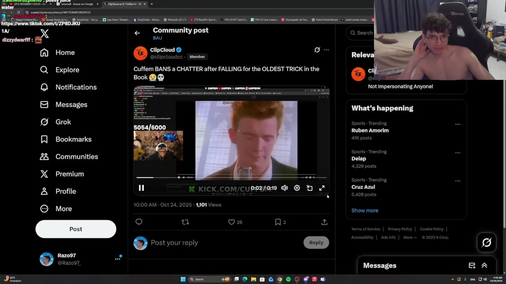Switch to the minecraft Google search tab
The width and height of the screenshot is (506, 284).
(77, 4)
